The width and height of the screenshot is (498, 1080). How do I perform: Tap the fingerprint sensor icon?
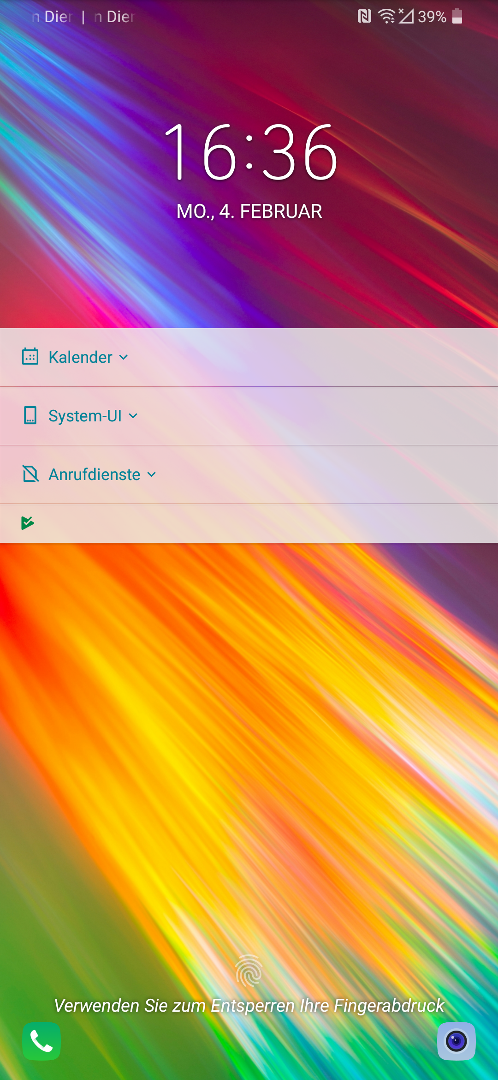[249, 970]
